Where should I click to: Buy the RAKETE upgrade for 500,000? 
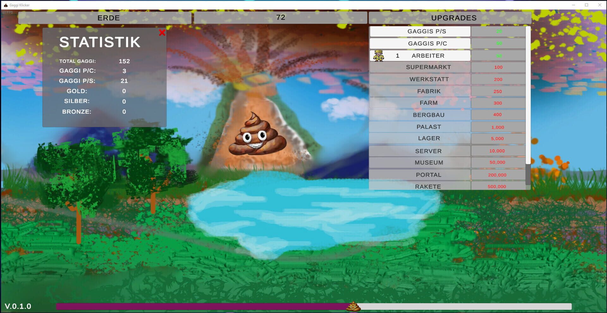coord(420,186)
